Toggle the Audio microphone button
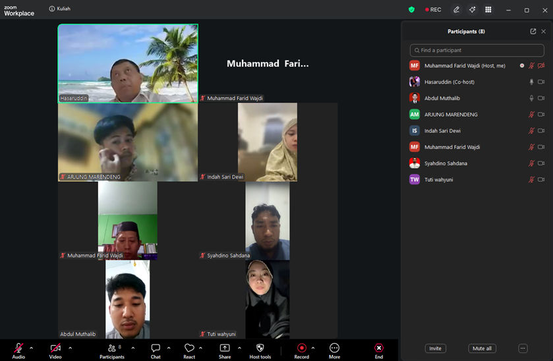Screen dimensions: 553x361 (18, 350)
